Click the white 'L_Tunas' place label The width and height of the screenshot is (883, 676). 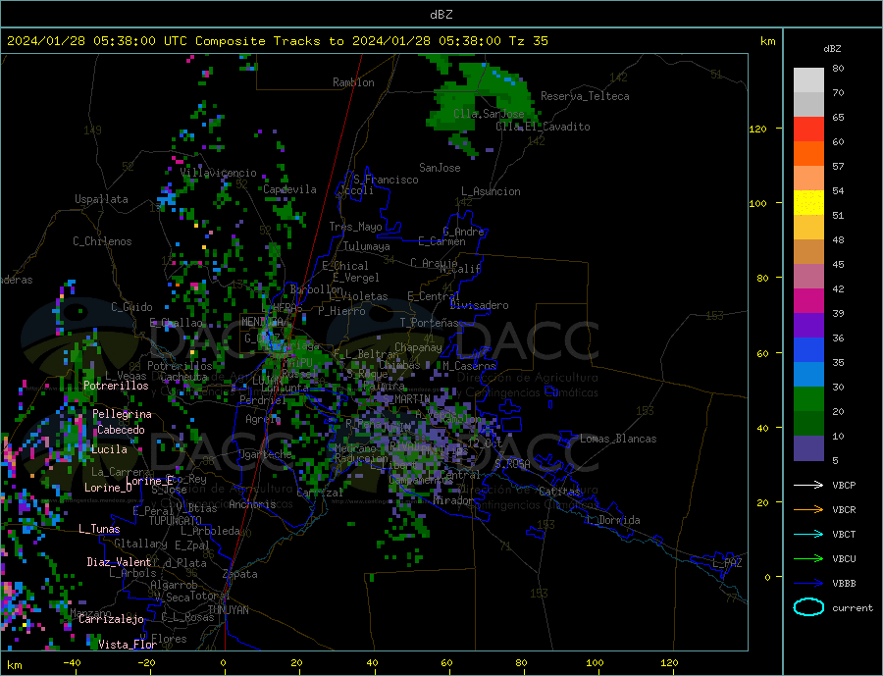tap(99, 529)
